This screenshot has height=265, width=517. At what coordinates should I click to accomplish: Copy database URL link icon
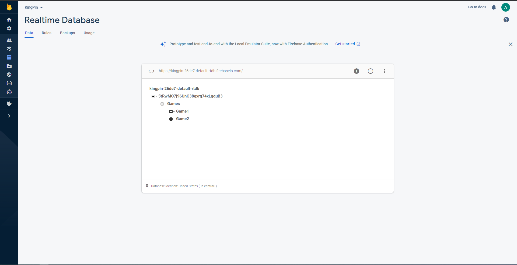click(151, 71)
